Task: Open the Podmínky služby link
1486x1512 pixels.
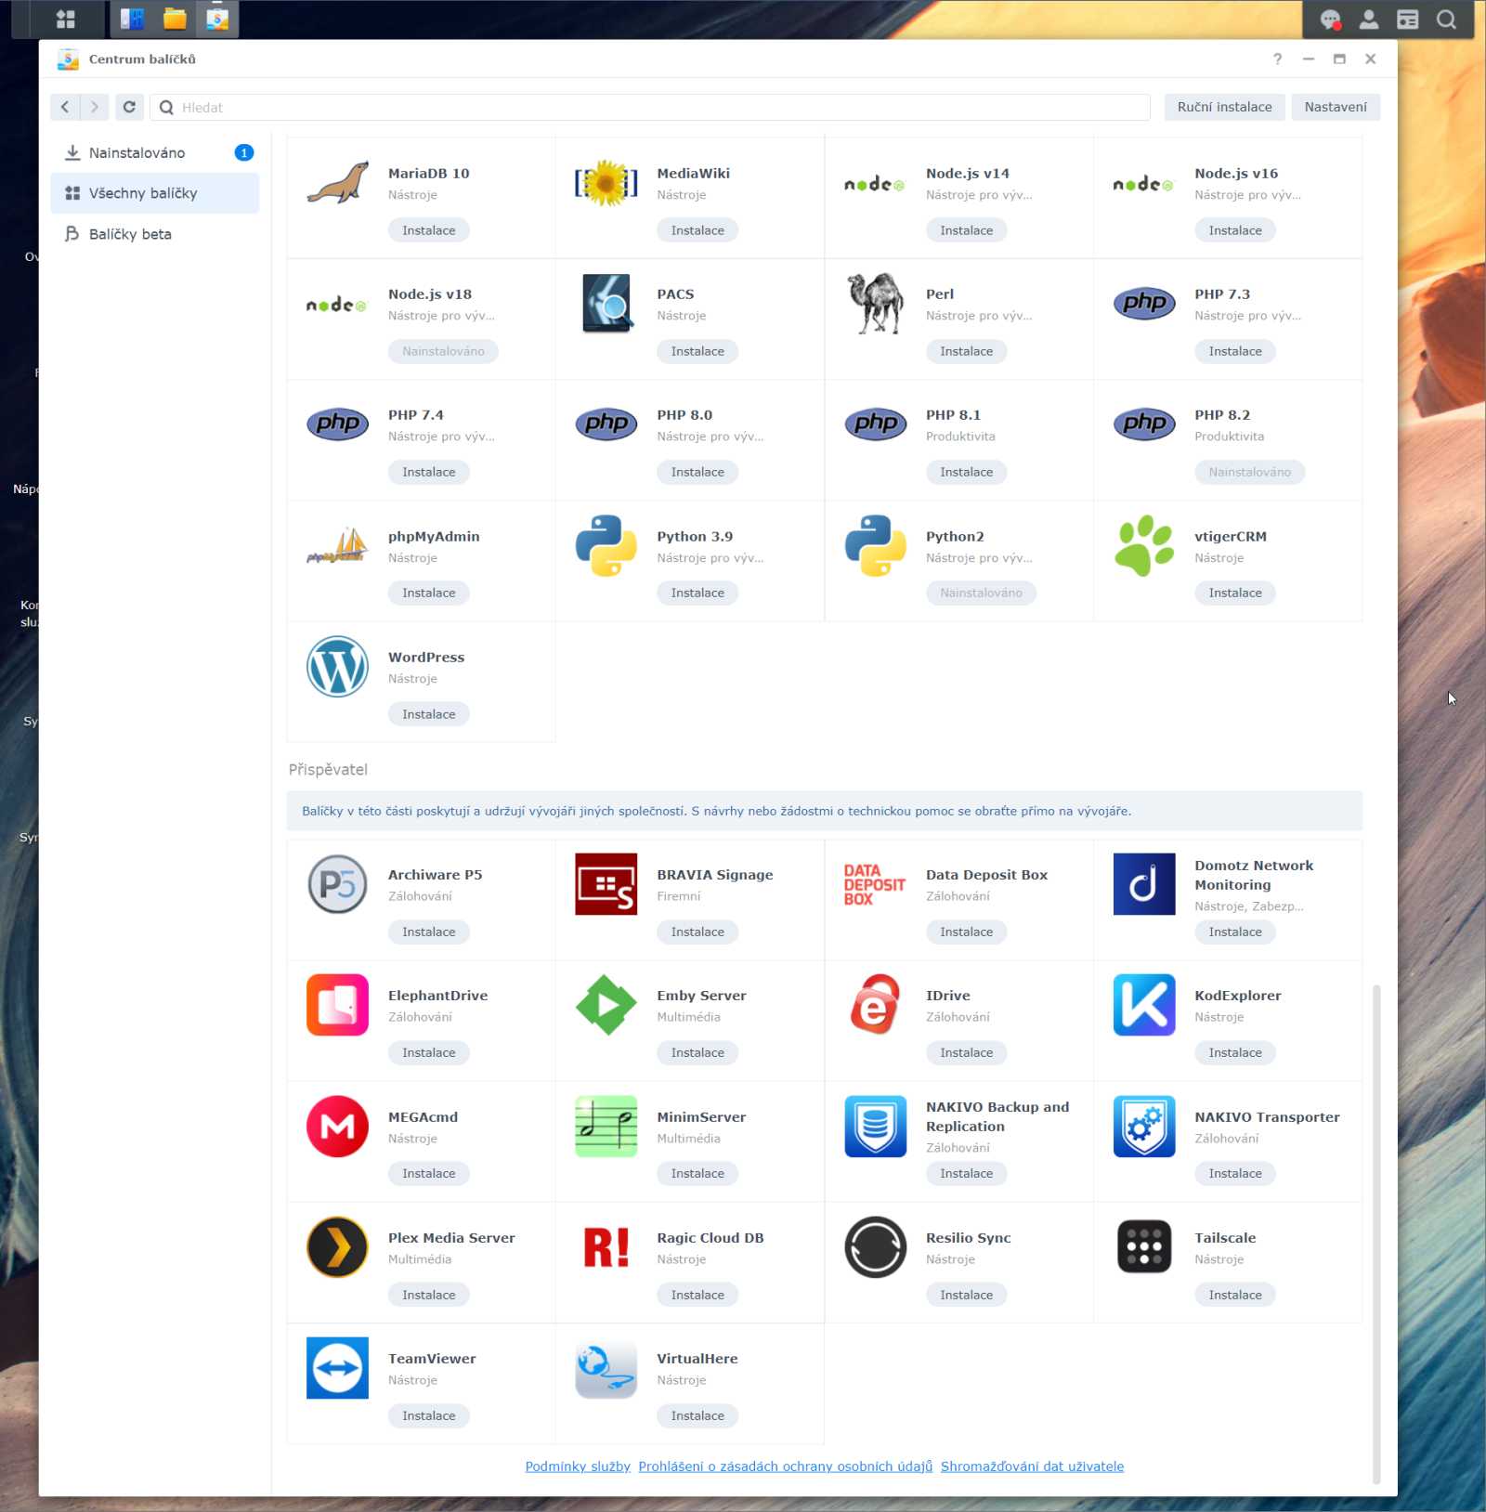Action: coord(578,1466)
